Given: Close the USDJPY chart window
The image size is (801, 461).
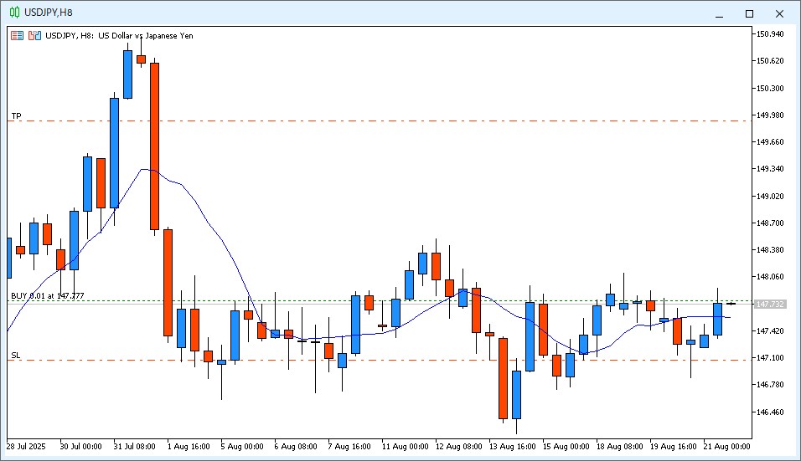Looking at the screenshot, I should click(x=779, y=13).
